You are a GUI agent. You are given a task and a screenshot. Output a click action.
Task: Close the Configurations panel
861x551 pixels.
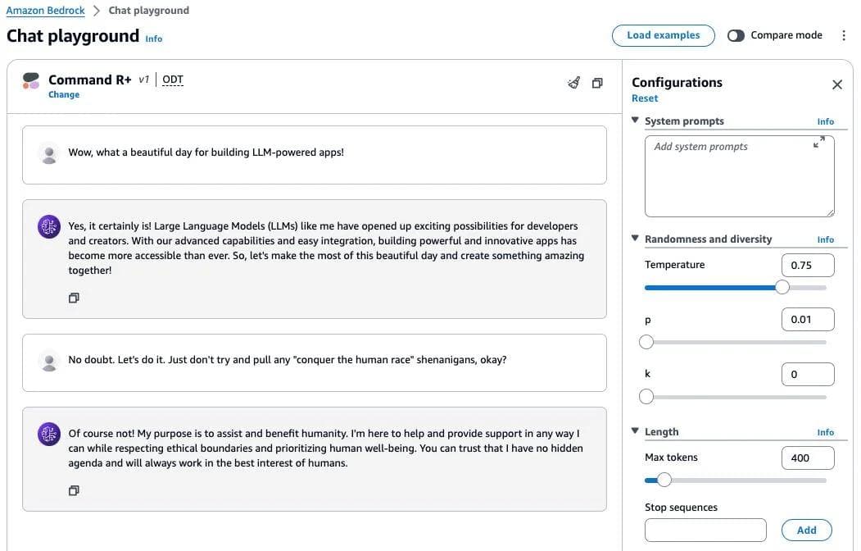click(837, 84)
